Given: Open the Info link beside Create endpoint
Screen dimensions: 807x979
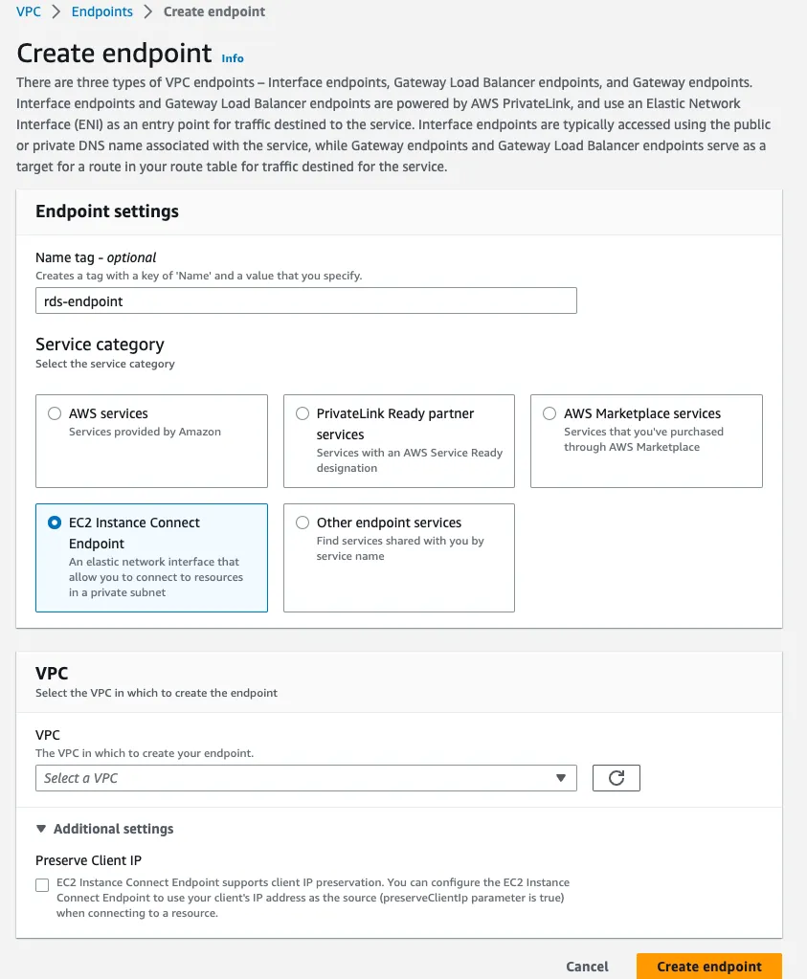Looking at the screenshot, I should (233, 57).
